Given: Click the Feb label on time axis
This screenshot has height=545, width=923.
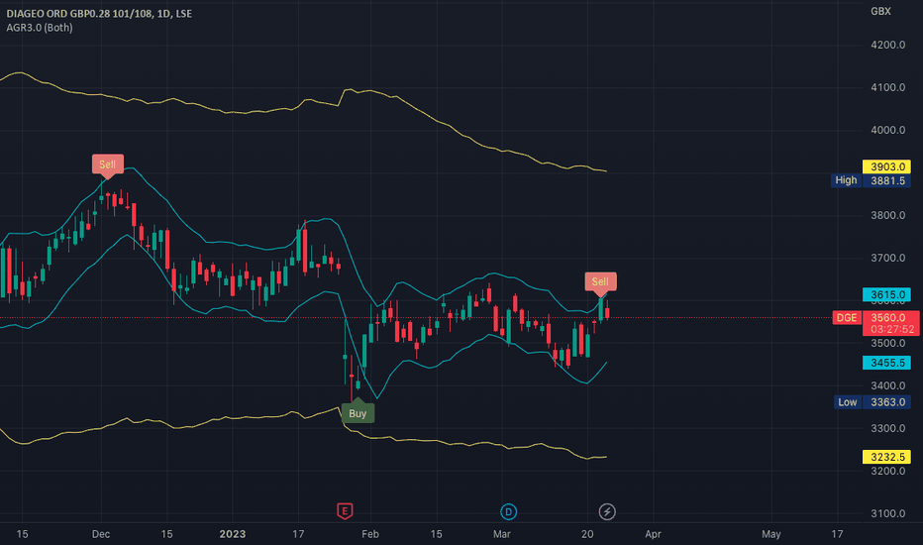Looking at the screenshot, I should pyautogui.click(x=370, y=534).
